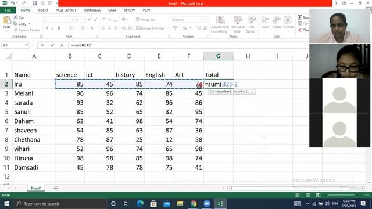
Task: Click the Insert Function fx icon
Action: tap(62, 45)
